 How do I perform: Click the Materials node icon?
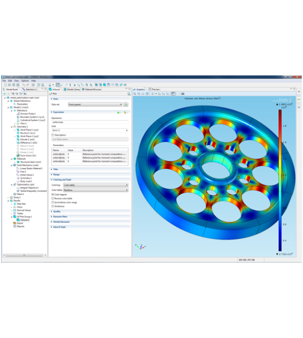click(15, 159)
